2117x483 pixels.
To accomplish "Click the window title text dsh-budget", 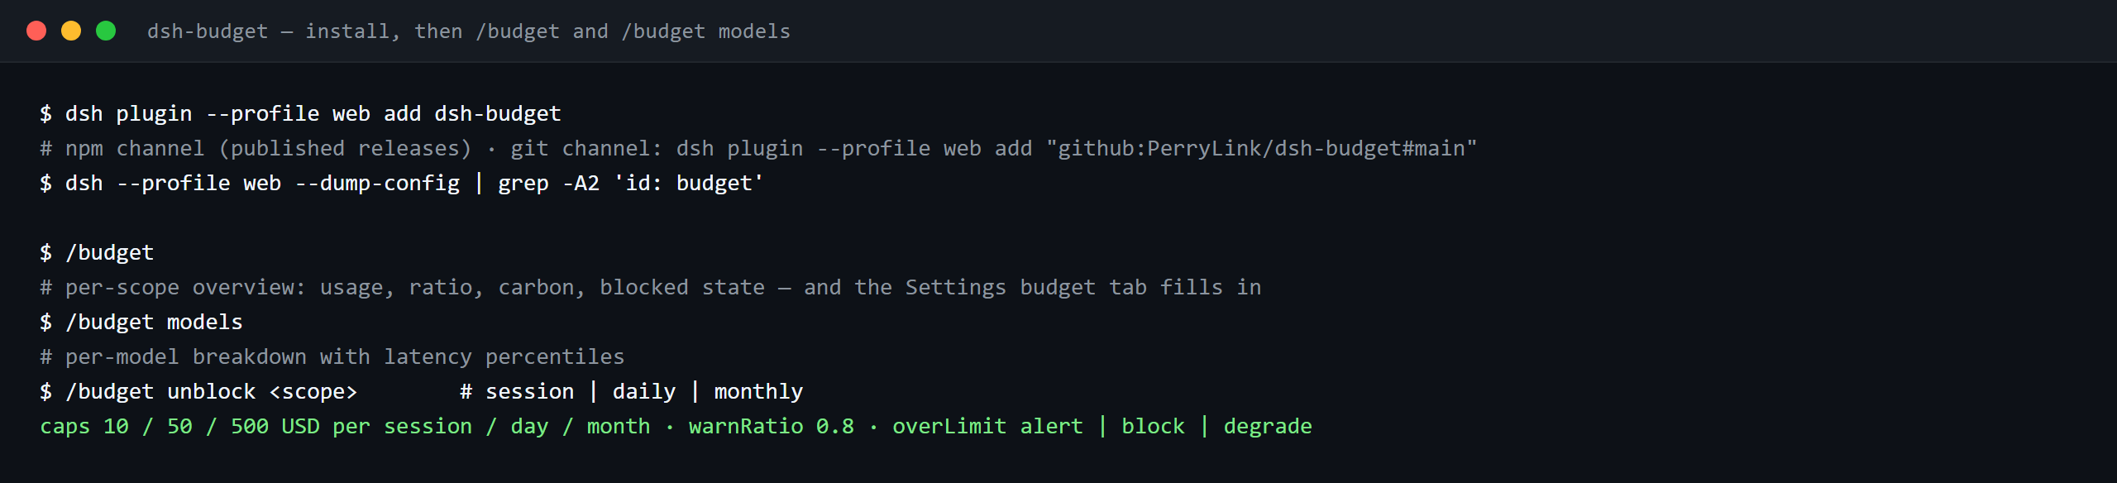I will (208, 31).
